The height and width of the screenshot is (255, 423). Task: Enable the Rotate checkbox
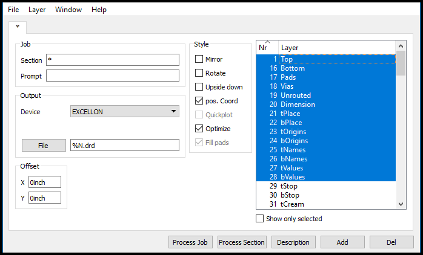199,73
